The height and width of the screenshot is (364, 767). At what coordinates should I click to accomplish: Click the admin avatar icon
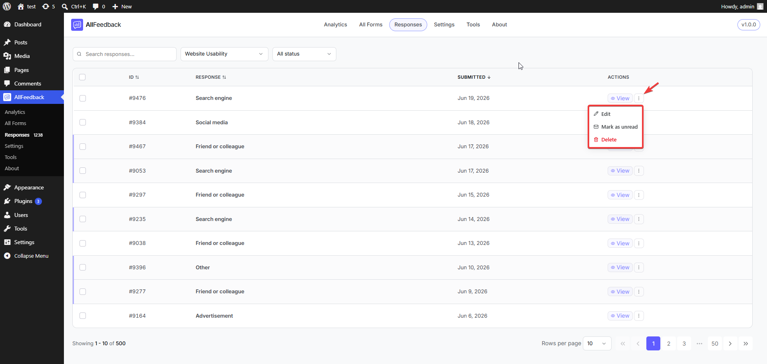pyautogui.click(x=760, y=6)
